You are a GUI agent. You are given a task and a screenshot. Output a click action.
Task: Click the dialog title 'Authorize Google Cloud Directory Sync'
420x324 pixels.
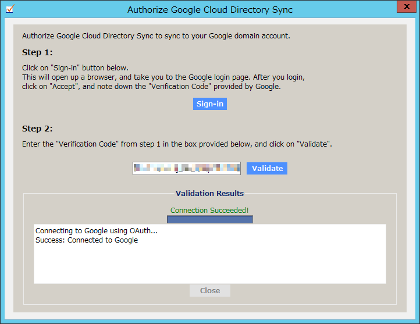click(210, 10)
